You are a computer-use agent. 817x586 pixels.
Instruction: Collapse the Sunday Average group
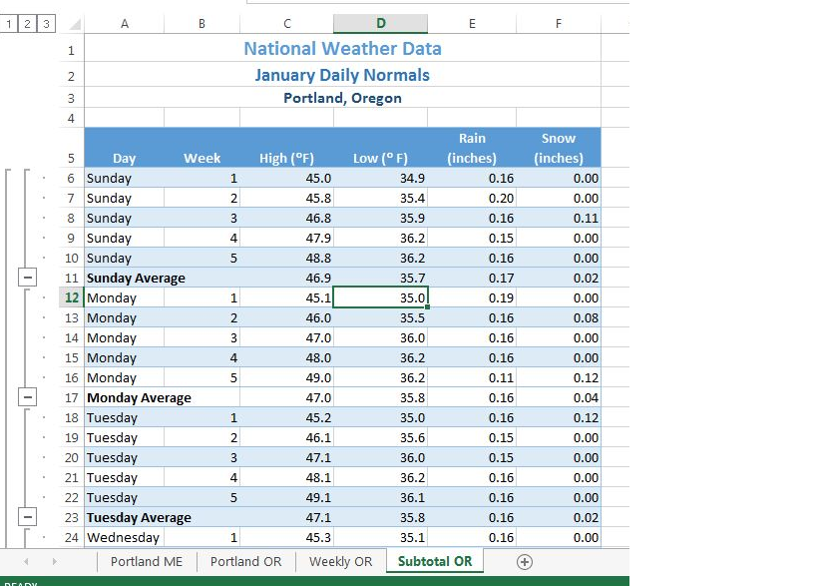tap(28, 278)
